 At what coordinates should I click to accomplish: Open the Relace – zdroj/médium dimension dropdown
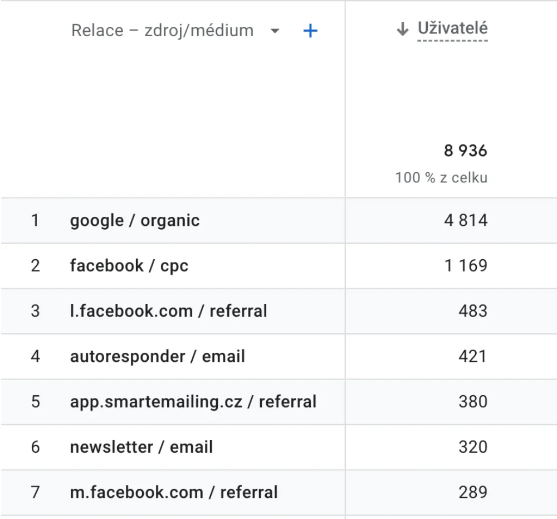162,31
